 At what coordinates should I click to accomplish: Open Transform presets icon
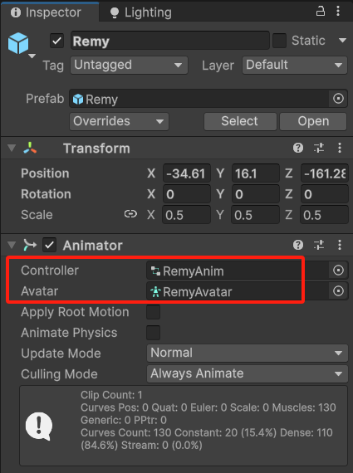(319, 148)
